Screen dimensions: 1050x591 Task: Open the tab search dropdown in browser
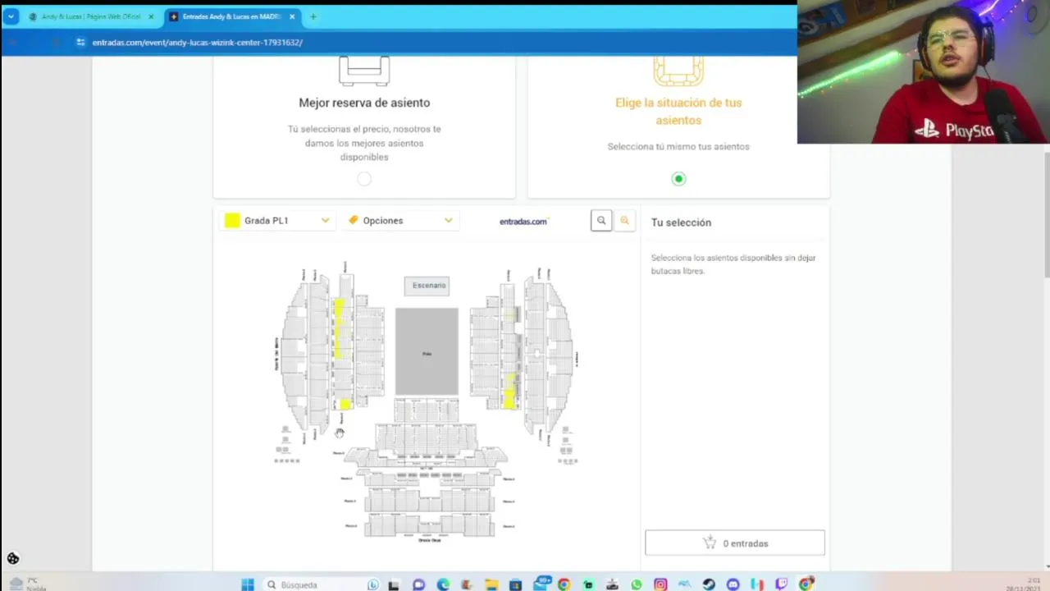(11, 16)
